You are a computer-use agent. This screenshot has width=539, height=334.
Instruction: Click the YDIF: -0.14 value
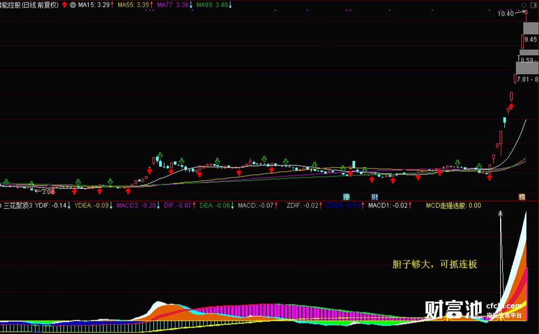coord(51,205)
